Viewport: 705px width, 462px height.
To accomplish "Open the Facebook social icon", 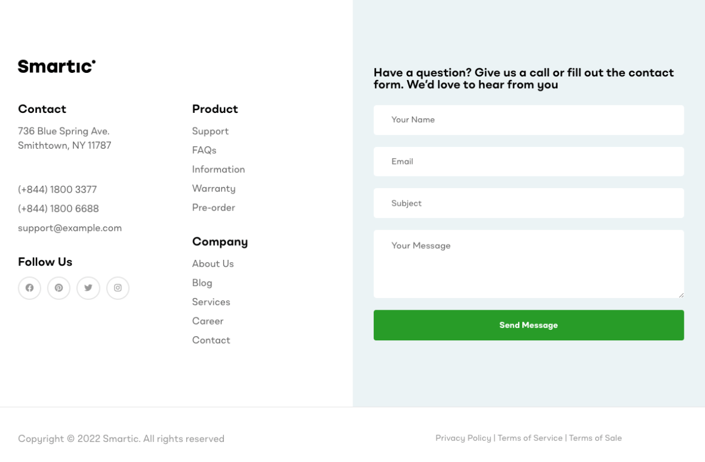I will point(29,288).
